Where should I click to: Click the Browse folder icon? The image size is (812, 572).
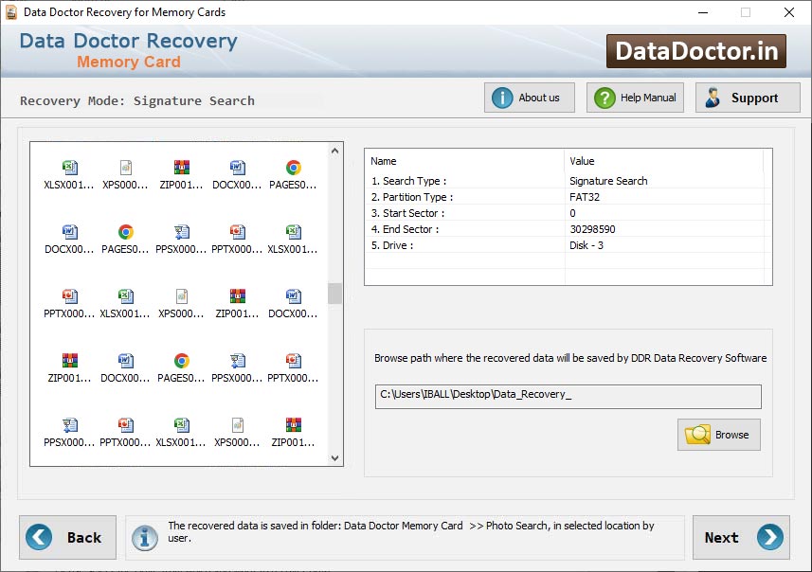tap(698, 434)
